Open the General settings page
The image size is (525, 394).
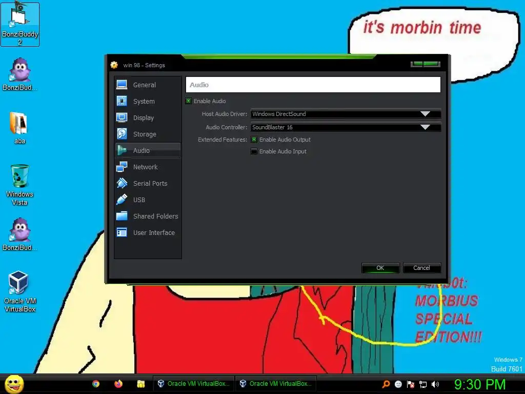pos(148,85)
